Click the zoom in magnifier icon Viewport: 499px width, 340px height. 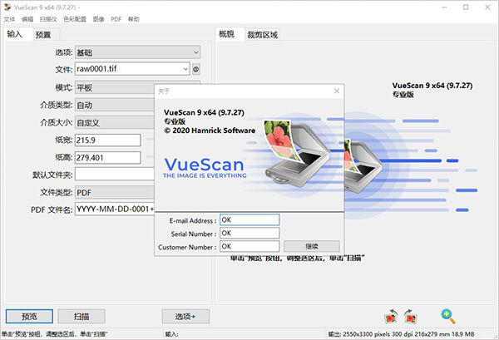click(x=448, y=316)
